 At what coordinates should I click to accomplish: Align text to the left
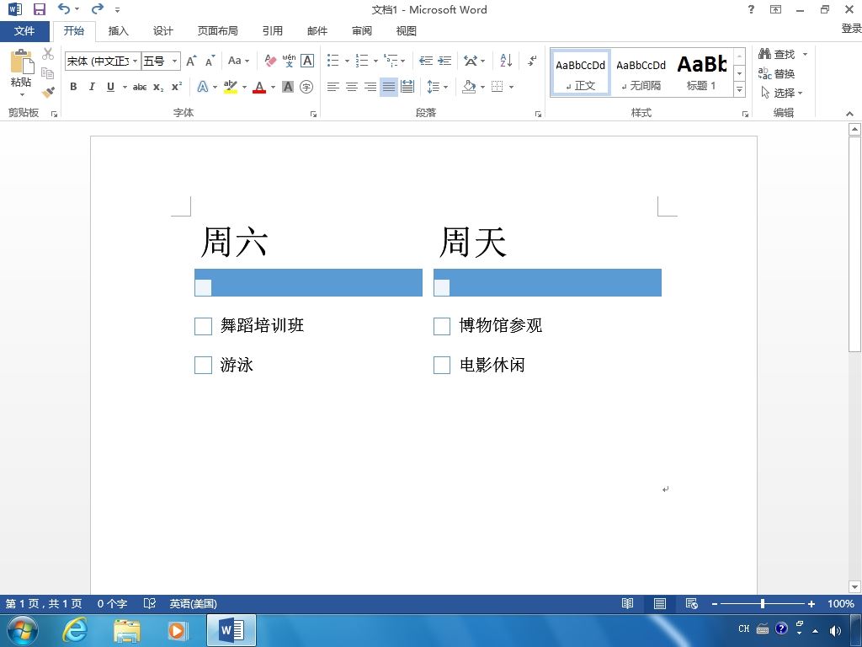click(333, 87)
